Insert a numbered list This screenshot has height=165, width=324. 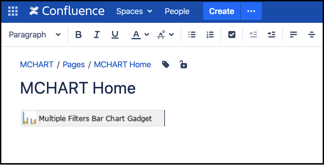(210, 35)
